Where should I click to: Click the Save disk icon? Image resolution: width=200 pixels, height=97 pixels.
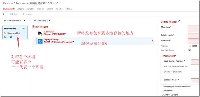(x=11, y=14)
